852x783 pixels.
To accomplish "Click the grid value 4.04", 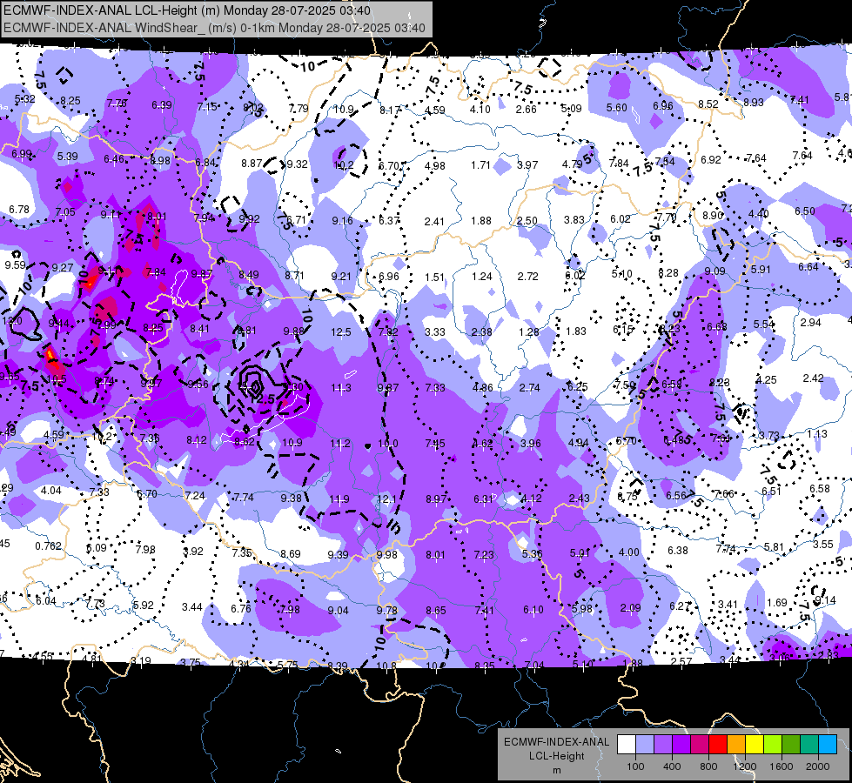I will 51,490.
